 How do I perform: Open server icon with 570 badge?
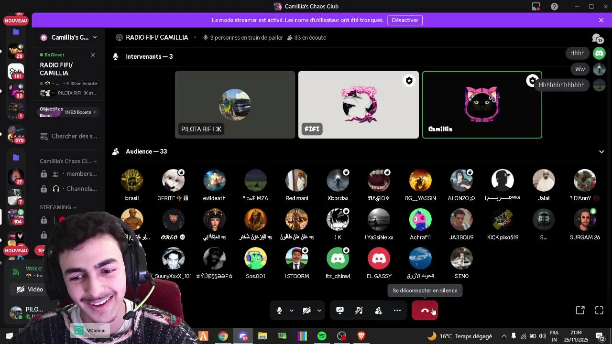tap(16, 135)
